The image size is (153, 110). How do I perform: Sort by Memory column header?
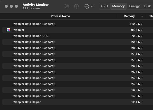129,16
